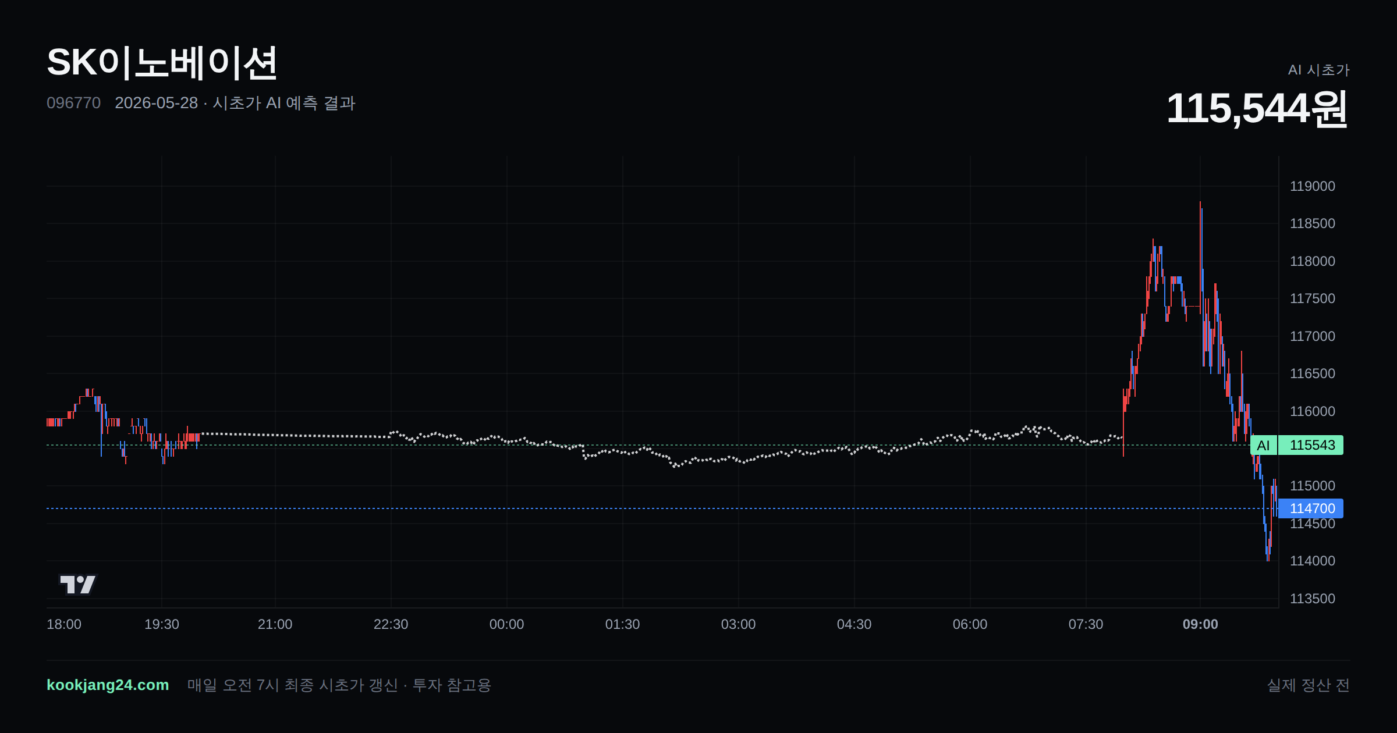This screenshot has width=1397, height=733.
Task: Click the footer note '매일 오전 7시 최종 시초가 갱신 · 투자 참고용'
Action: (339, 685)
